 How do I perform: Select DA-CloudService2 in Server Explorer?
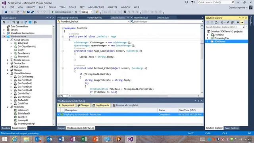point(27,46)
